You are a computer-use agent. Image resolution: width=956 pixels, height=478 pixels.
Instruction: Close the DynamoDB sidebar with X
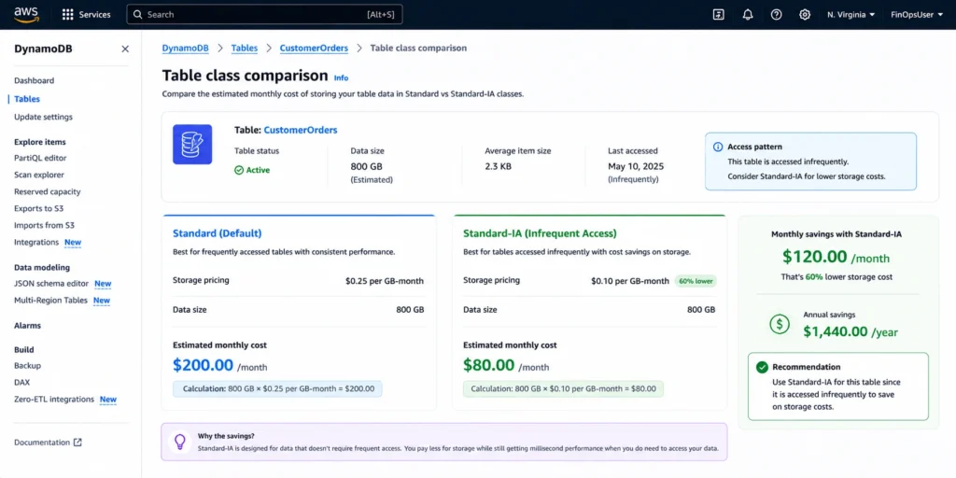click(125, 49)
